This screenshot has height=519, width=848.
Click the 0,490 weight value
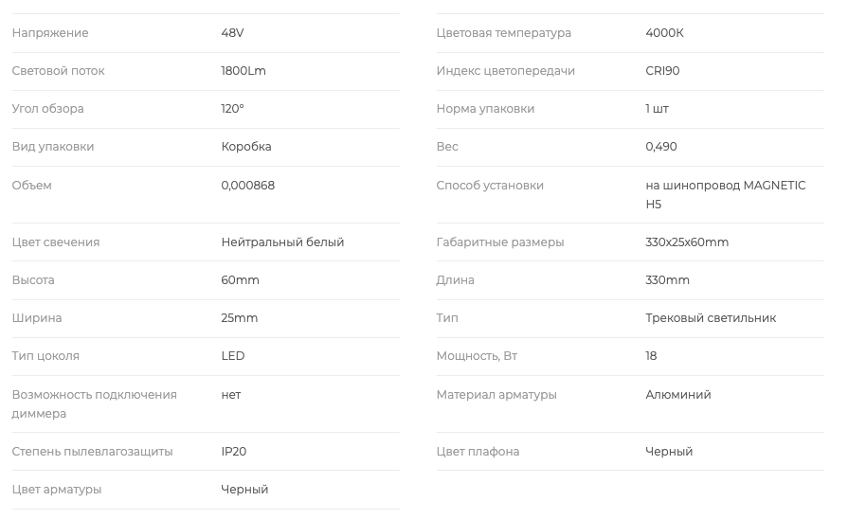tap(661, 147)
